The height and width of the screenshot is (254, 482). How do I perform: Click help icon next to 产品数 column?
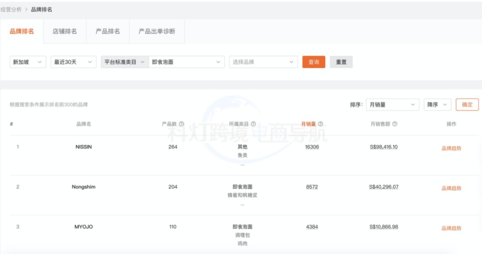pyautogui.click(x=181, y=124)
